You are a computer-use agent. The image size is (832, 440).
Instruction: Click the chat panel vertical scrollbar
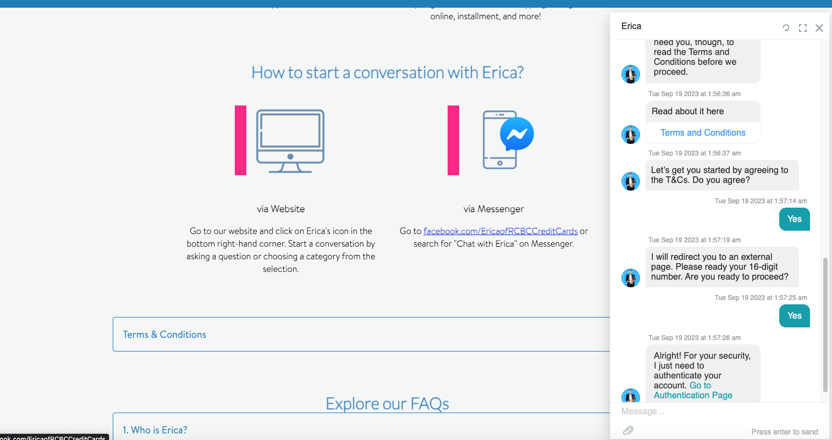coord(825,324)
